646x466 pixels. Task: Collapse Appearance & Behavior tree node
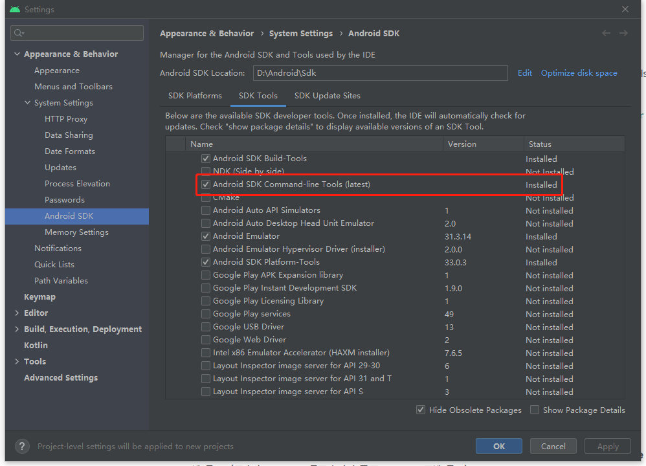[17, 54]
